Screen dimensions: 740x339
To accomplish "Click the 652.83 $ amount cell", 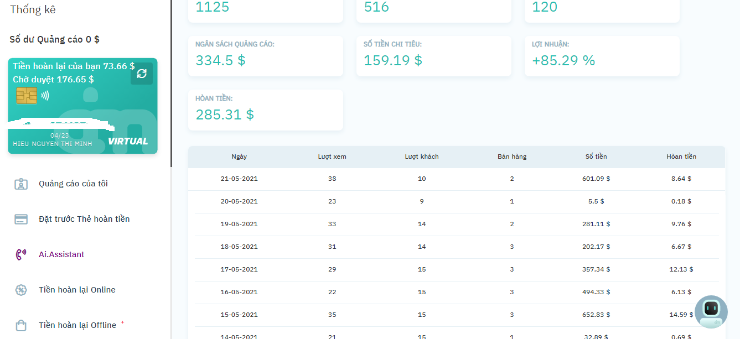I will [596, 315].
